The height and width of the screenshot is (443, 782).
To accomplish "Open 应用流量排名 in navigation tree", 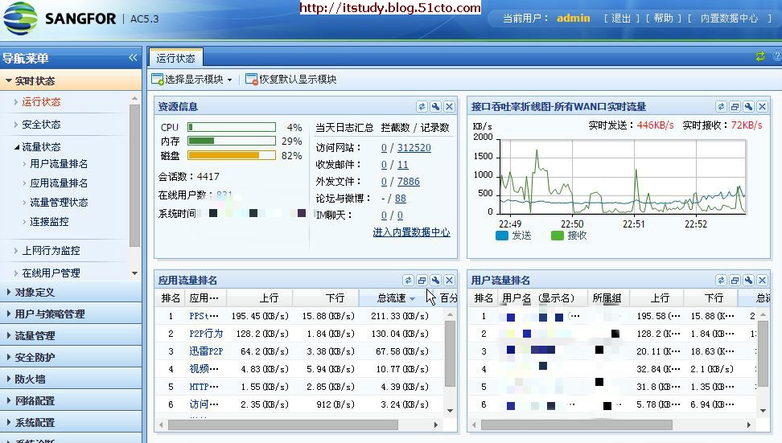I will (59, 183).
